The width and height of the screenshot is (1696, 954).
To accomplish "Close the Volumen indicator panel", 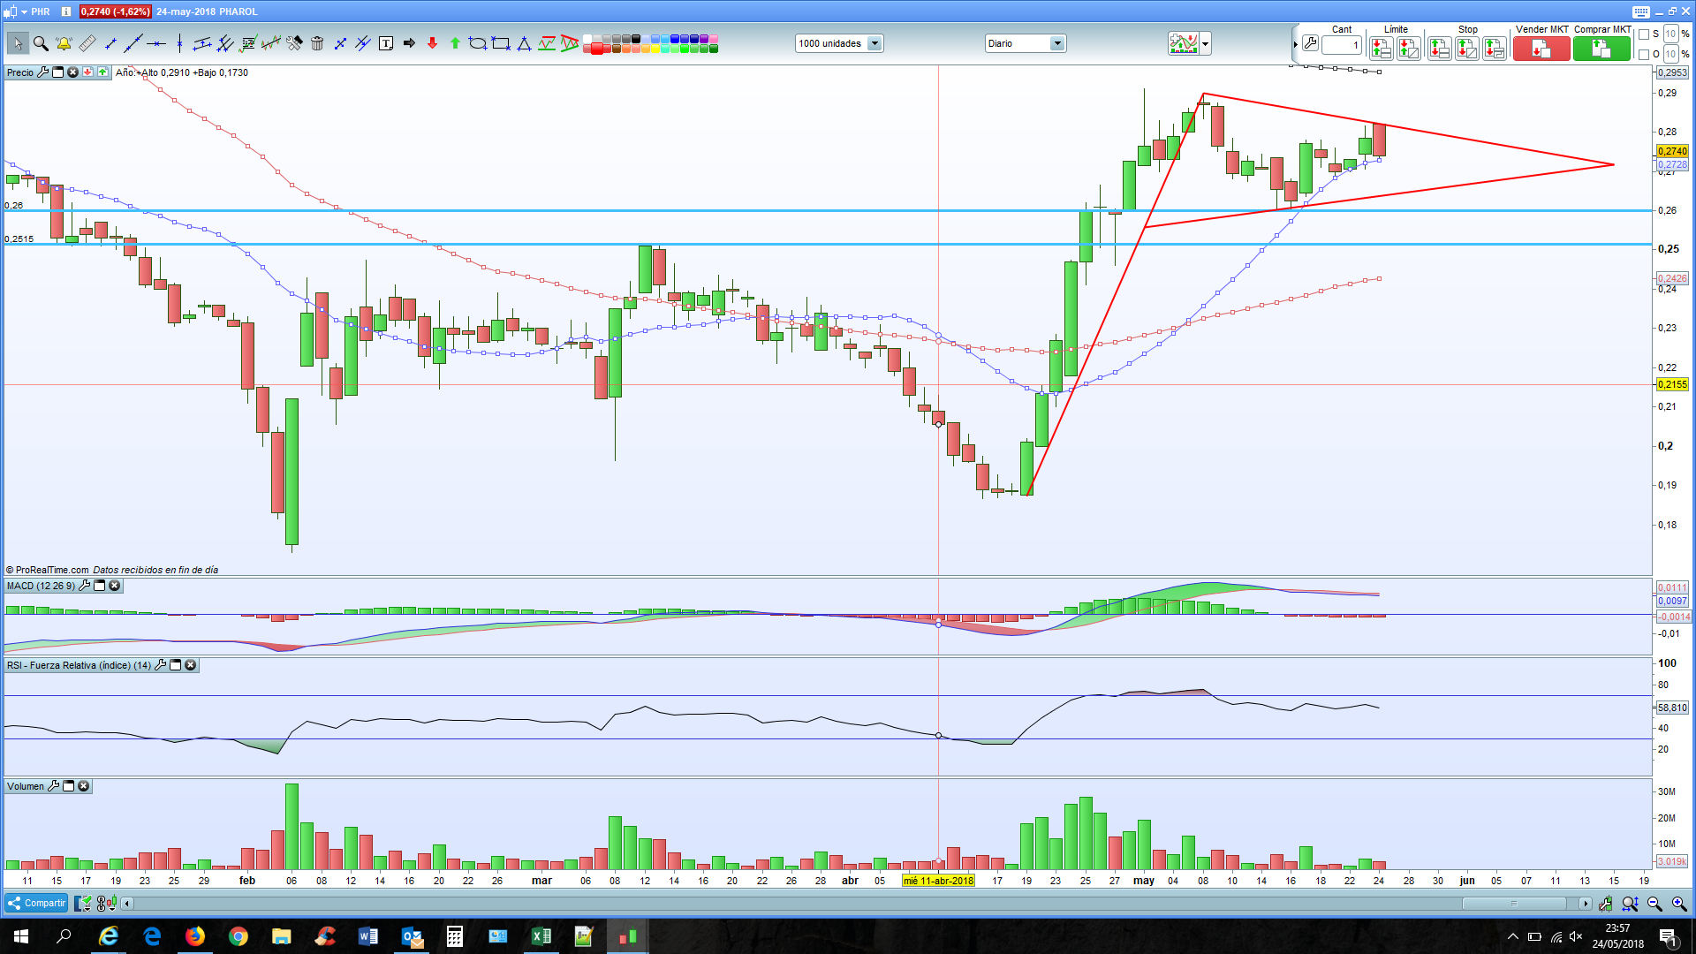I will coord(84,786).
